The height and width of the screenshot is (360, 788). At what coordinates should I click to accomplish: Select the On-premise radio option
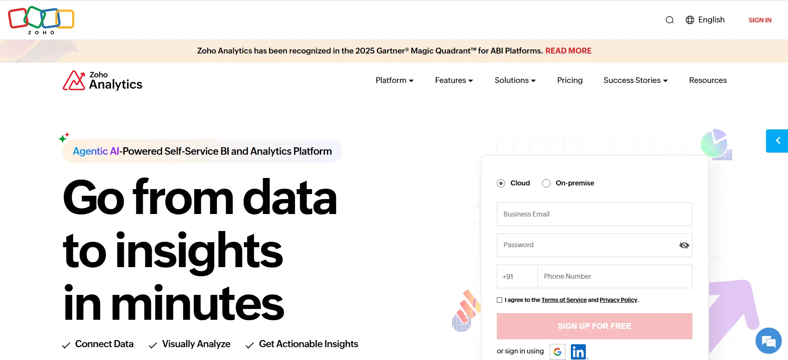click(546, 183)
